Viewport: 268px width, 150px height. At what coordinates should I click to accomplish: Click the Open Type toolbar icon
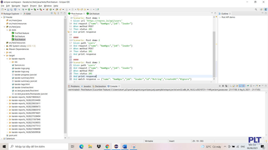tap(57, 10)
